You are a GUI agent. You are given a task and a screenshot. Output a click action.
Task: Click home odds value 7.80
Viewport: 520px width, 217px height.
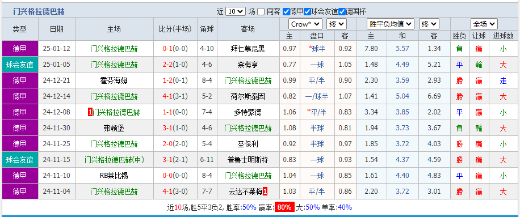pos(371,49)
